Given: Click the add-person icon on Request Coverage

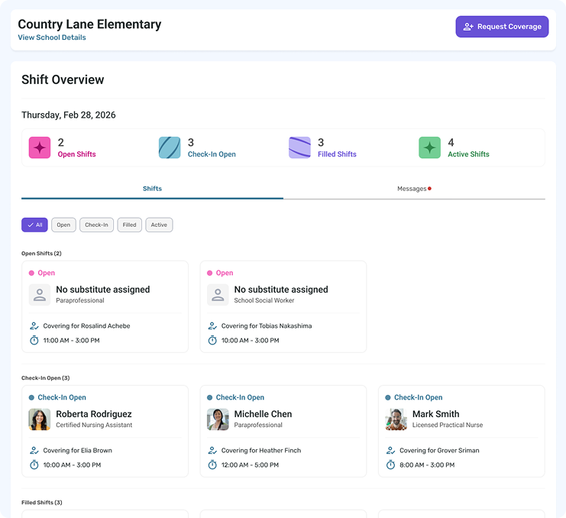Looking at the screenshot, I should tap(468, 27).
